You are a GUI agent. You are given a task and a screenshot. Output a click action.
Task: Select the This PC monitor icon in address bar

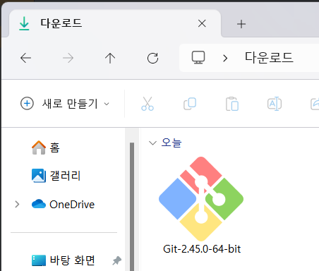[x=198, y=58]
